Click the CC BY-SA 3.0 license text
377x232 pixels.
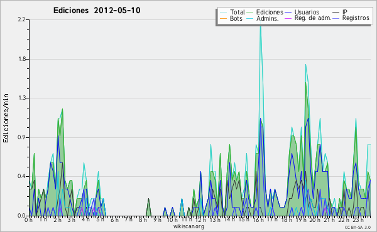coord(358,227)
